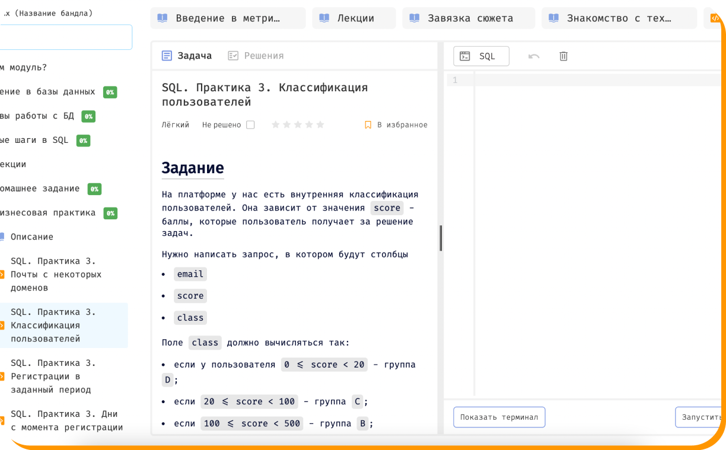Select the Задача tab

[x=187, y=56]
